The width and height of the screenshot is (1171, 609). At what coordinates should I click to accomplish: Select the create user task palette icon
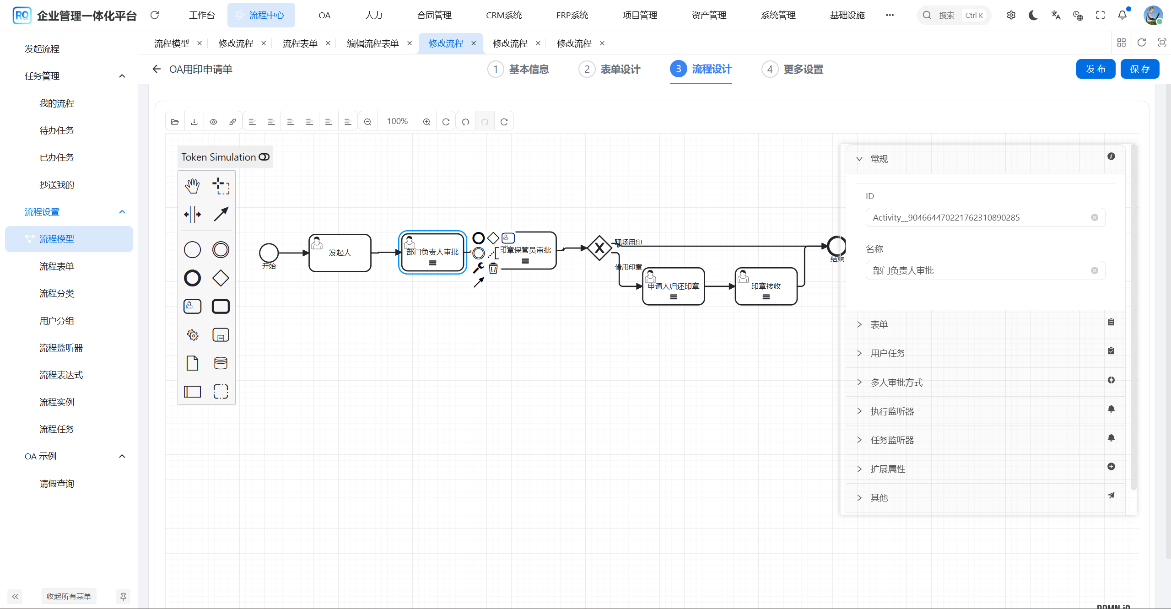[x=192, y=306]
